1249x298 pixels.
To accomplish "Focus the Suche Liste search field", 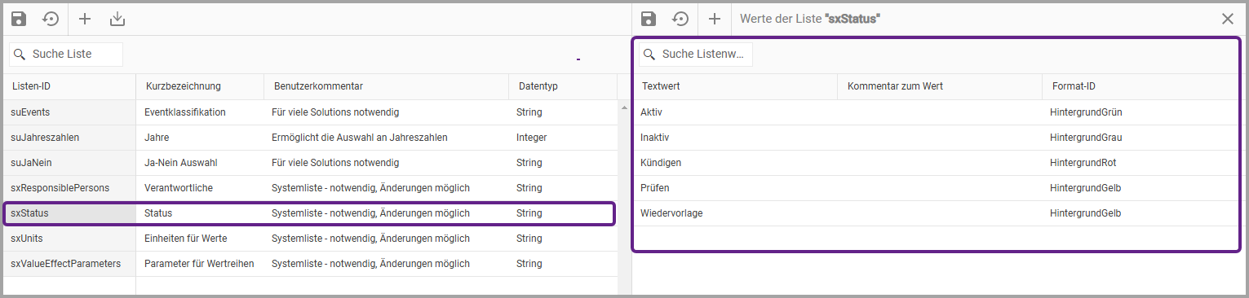I will (66, 55).
